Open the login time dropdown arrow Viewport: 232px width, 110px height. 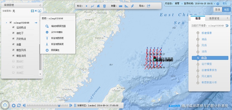tap(215, 4)
